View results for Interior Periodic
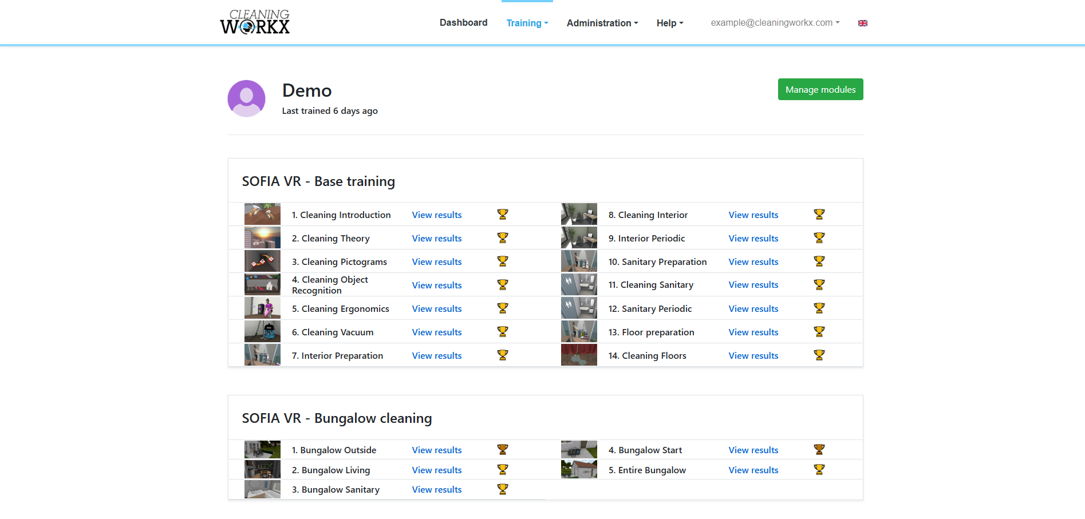The image size is (1085, 519). coord(753,238)
